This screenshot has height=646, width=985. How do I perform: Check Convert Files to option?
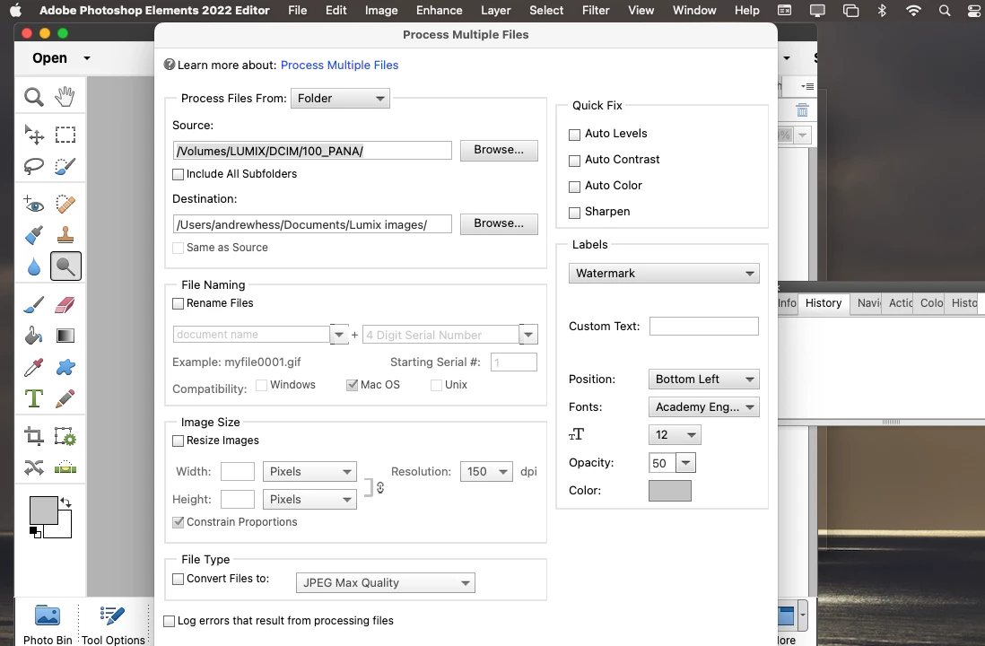point(179,579)
